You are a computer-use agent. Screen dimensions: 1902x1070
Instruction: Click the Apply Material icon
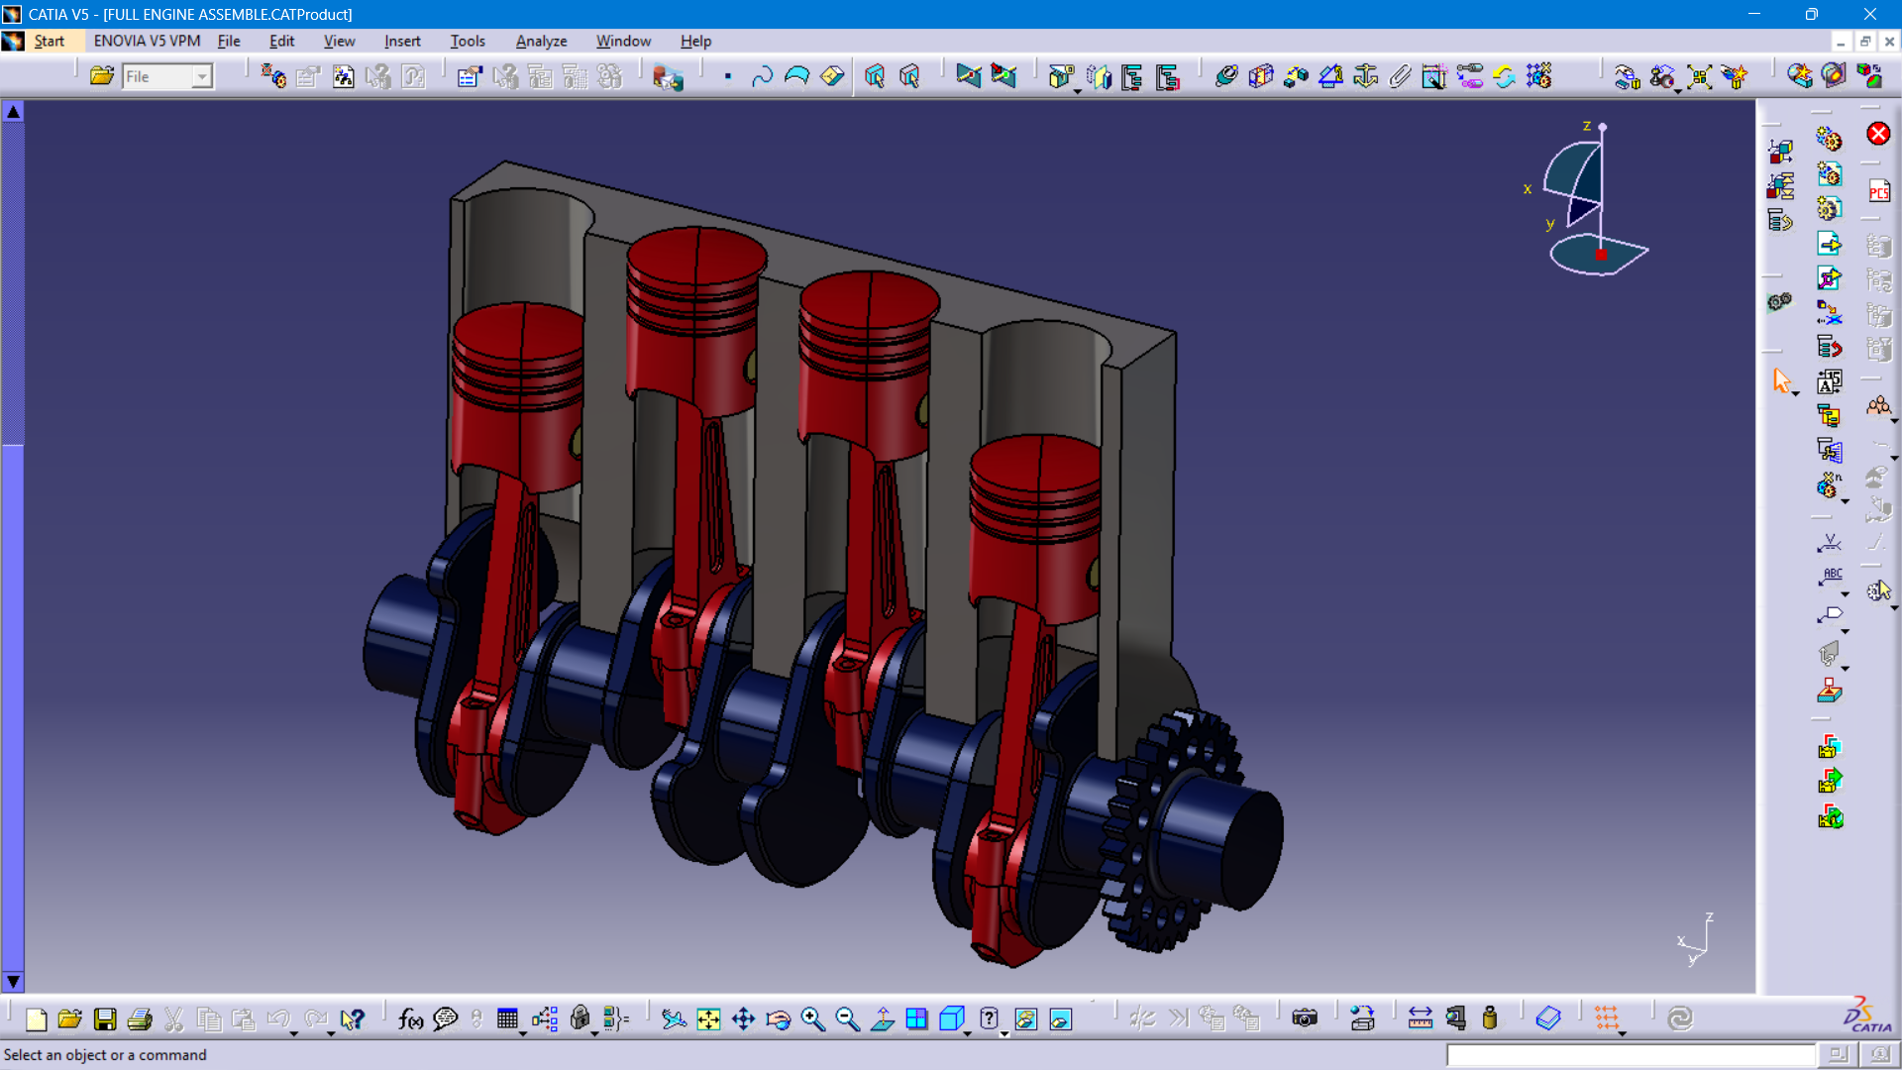1547,1018
